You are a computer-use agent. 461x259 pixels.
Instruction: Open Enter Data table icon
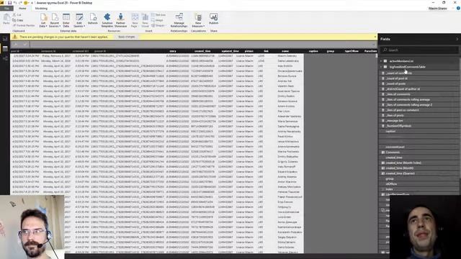66,17
